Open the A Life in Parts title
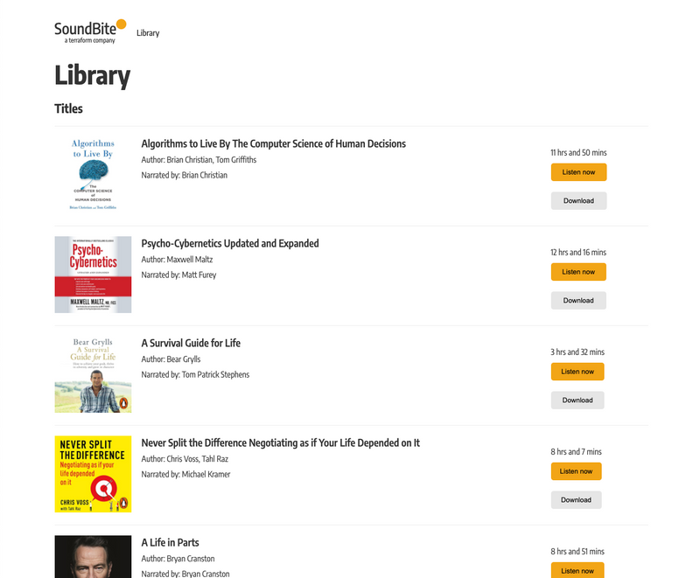Viewport: 700px width, 578px height. click(170, 543)
